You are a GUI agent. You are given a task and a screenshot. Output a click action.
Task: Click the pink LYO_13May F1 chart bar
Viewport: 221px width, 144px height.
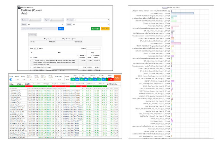point(176,43)
